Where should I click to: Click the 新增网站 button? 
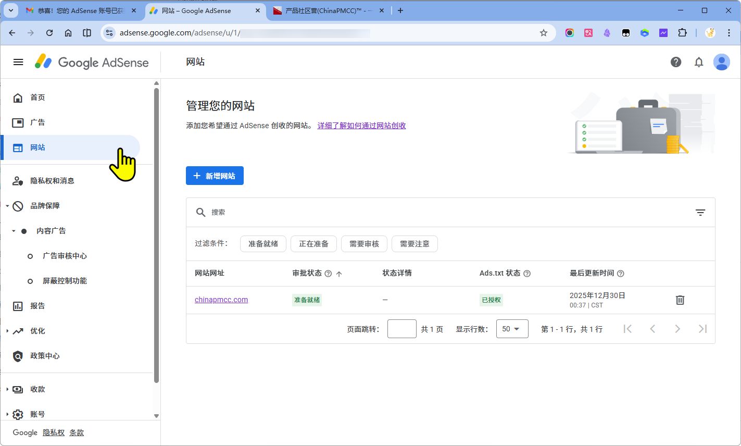point(215,176)
